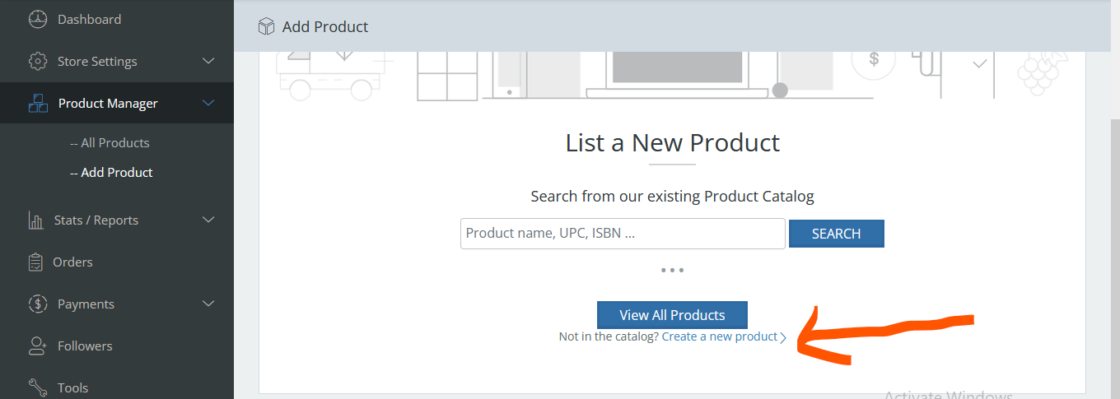Click the Dashboard gauge icon

pyautogui.click(x=38, y=19)
